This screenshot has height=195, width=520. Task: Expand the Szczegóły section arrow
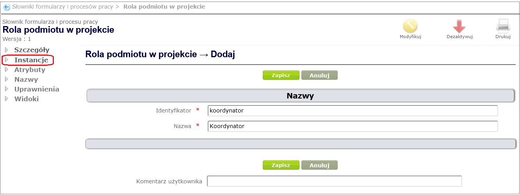click(7, 50)
